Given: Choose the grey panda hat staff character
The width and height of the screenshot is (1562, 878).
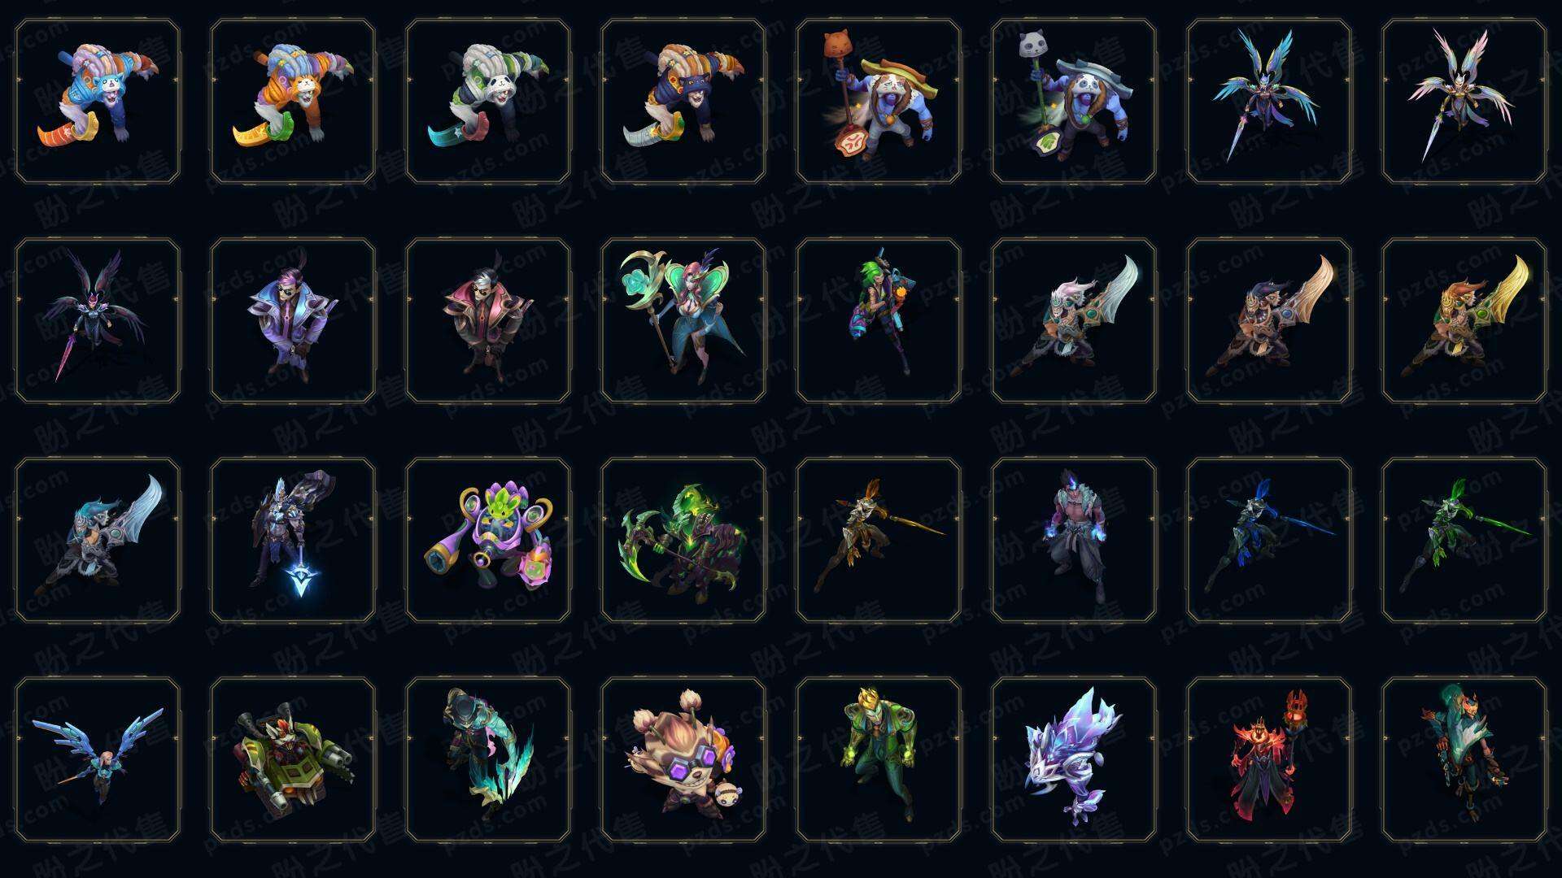Looking at the screenshot, I should tap(1074, 101).
